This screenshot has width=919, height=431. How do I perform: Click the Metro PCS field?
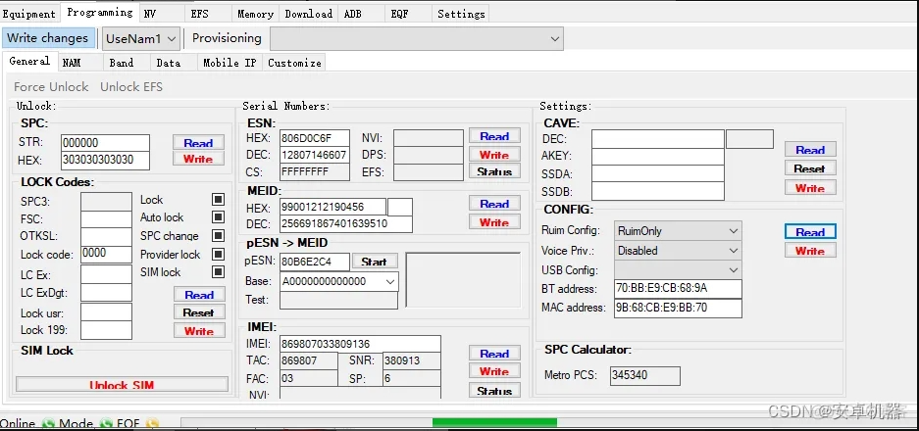(645, 375)
